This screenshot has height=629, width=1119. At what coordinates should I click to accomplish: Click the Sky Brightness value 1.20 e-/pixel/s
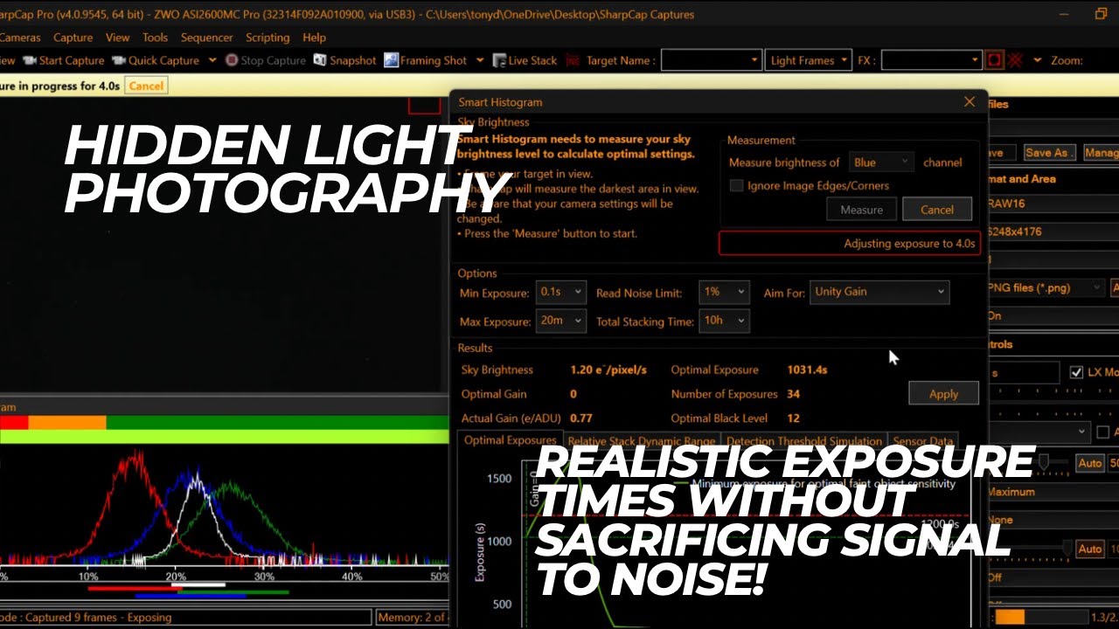[608, 370]
